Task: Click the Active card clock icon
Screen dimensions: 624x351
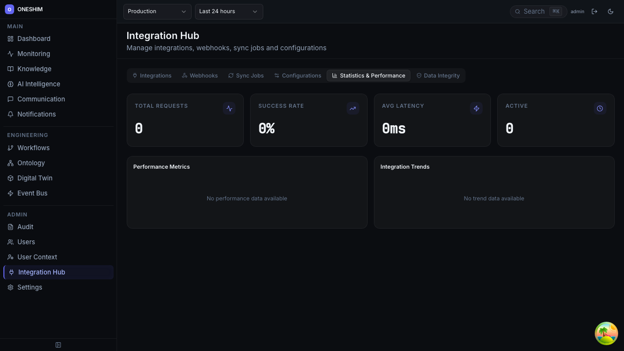Action: (600, 109)
